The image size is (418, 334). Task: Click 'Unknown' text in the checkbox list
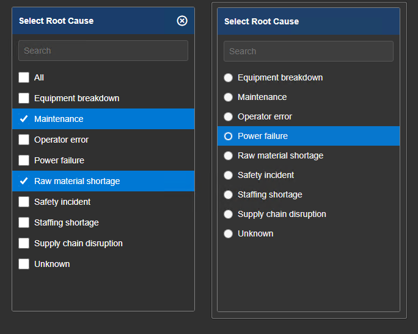tap(52, 264)
